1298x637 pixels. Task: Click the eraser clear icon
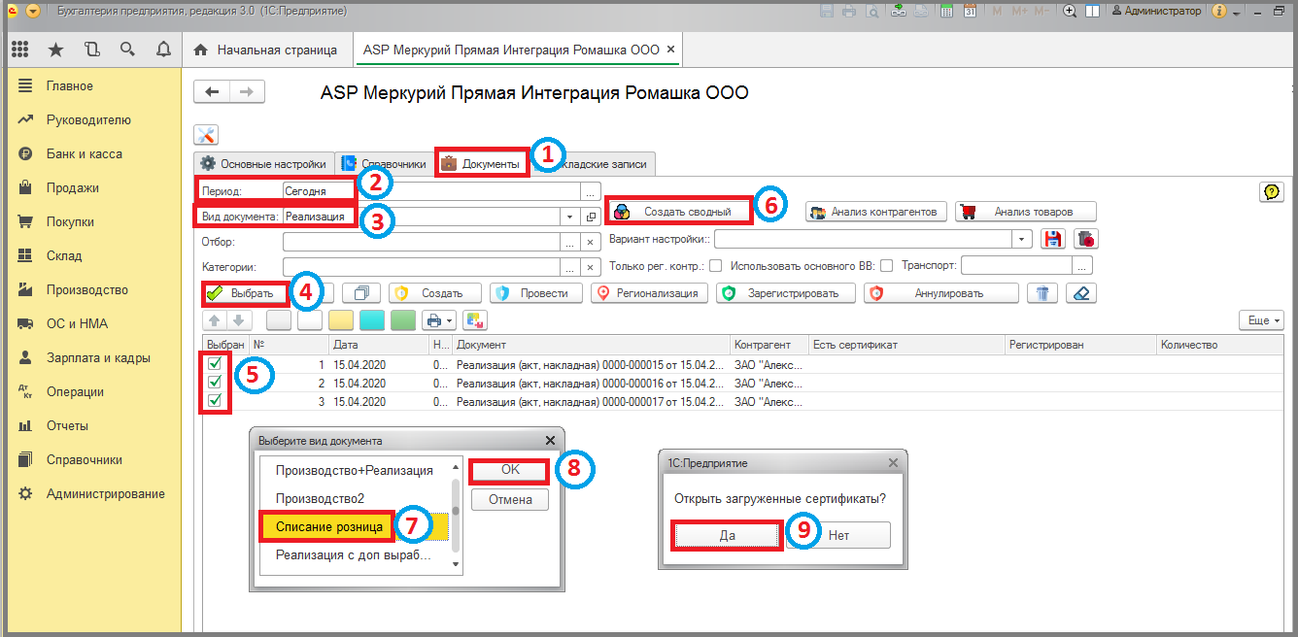[x=1081, y=292]
